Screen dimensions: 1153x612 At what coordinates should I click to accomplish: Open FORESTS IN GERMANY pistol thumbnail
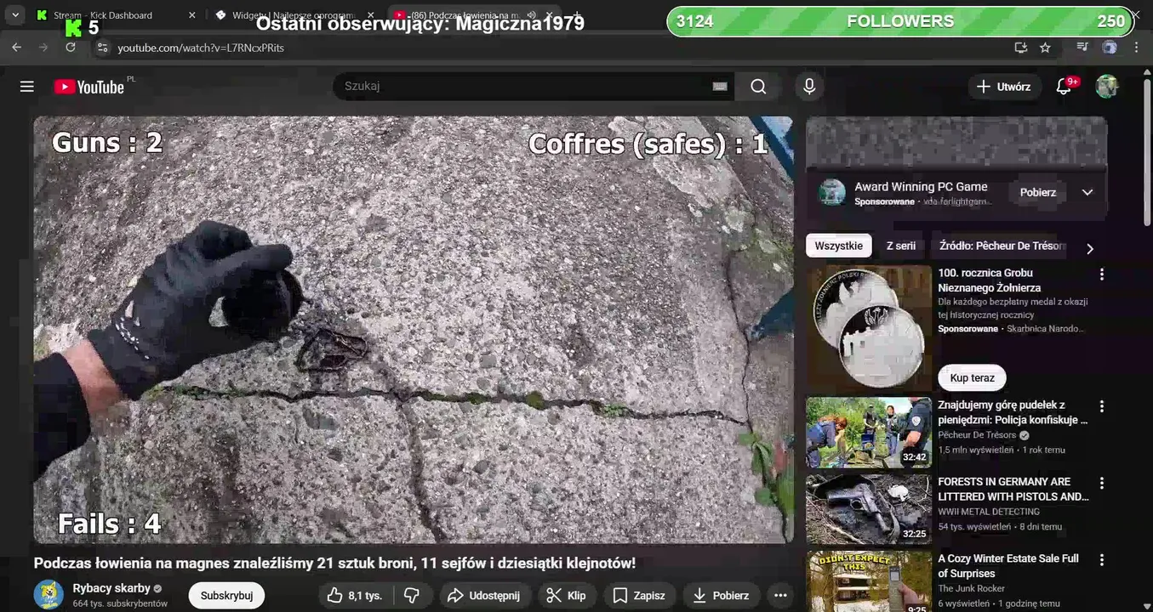coord(869,509)
